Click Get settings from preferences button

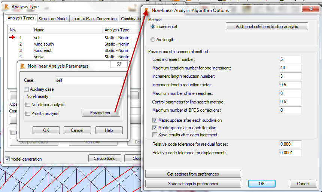(x=193, y=174)
